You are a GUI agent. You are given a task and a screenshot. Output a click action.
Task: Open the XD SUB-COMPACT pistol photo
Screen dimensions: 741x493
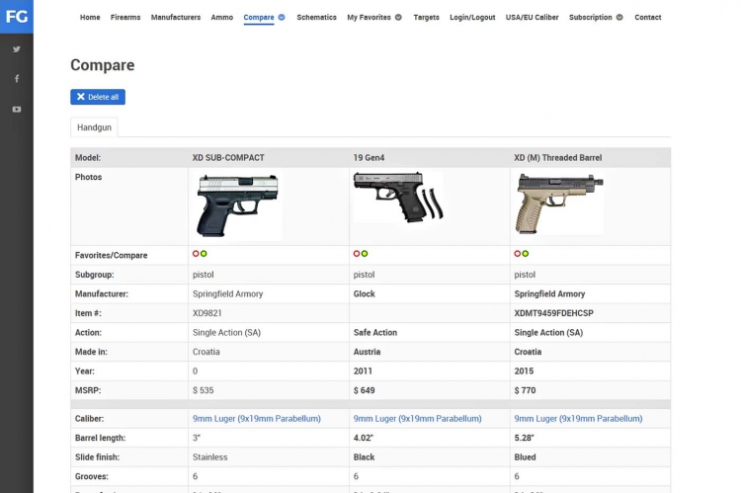pyautogui.click(x=238, y=205)
